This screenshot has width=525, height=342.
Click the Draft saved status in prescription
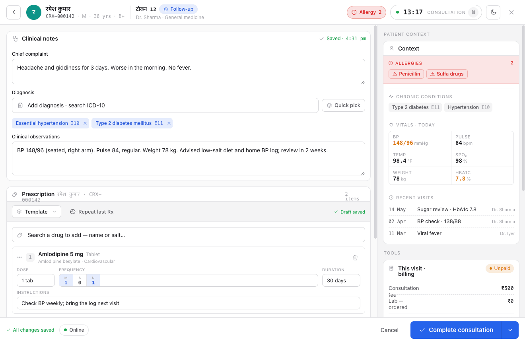click(x=349, y=212)
